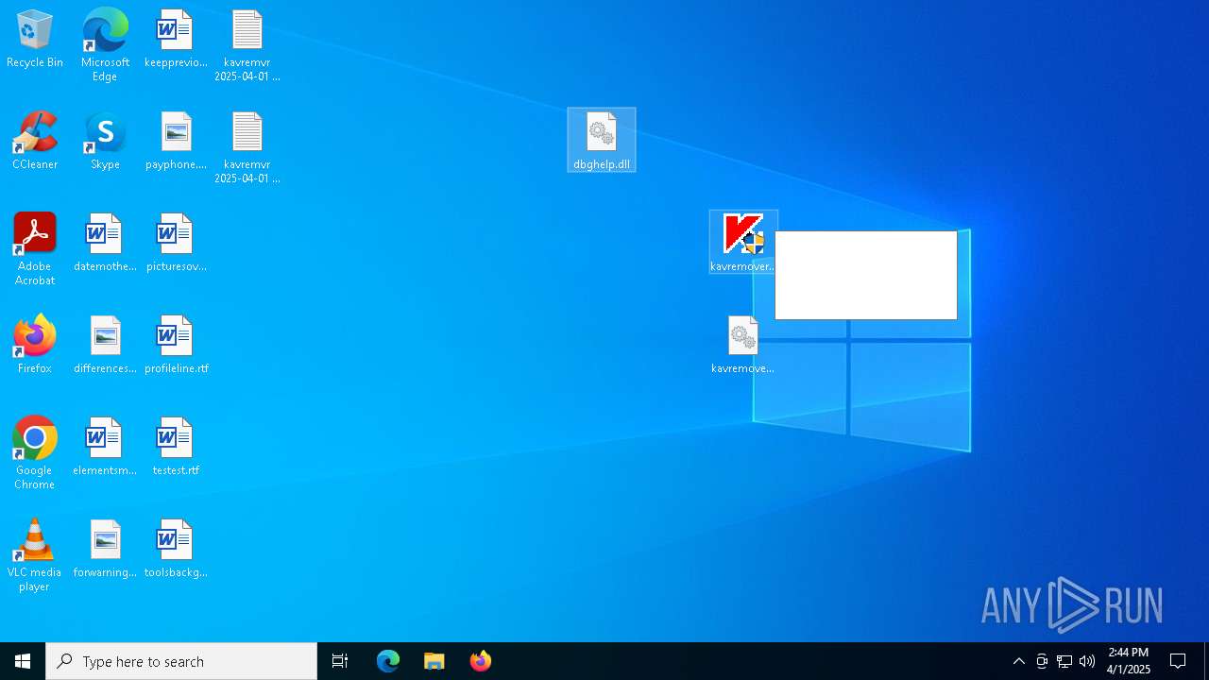
Task: Select the kavremove... gear settings file
Action: [x=743, y=346]
